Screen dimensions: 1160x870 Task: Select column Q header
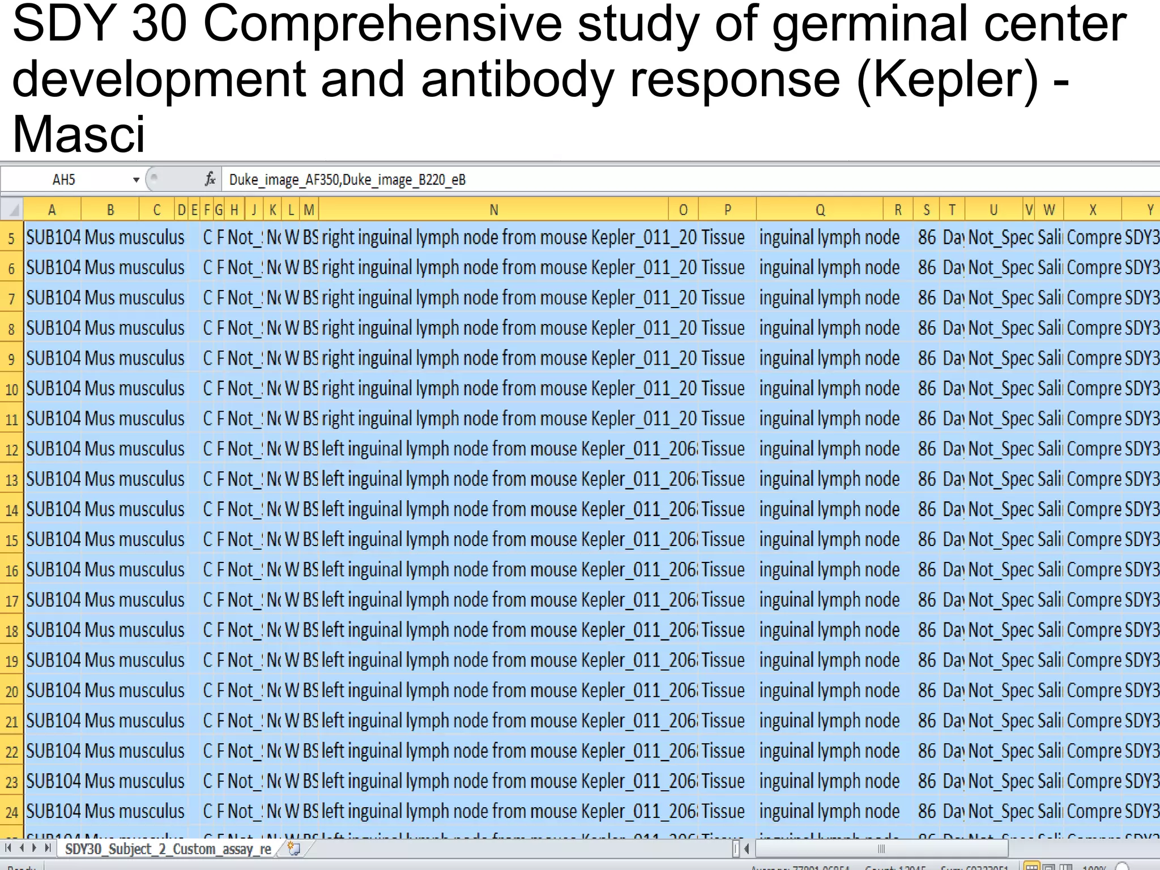tap(820, 210)
